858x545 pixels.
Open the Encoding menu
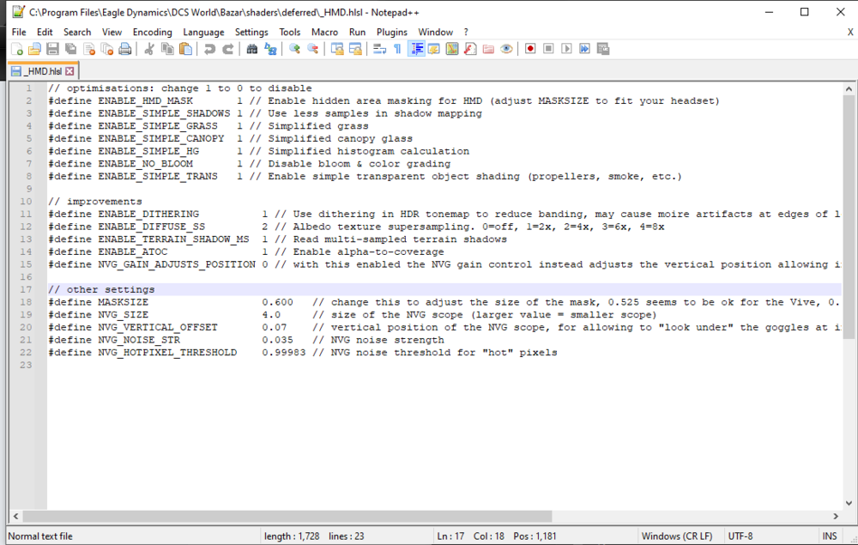tap(152, 33)
